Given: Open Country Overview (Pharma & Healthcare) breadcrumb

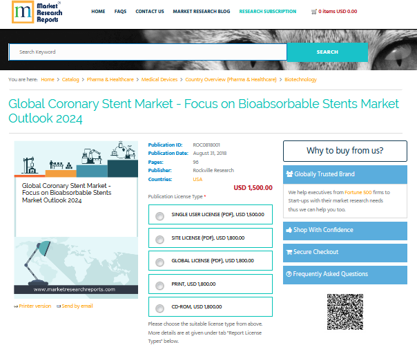Looking at the screenshot, I should 231,80.
